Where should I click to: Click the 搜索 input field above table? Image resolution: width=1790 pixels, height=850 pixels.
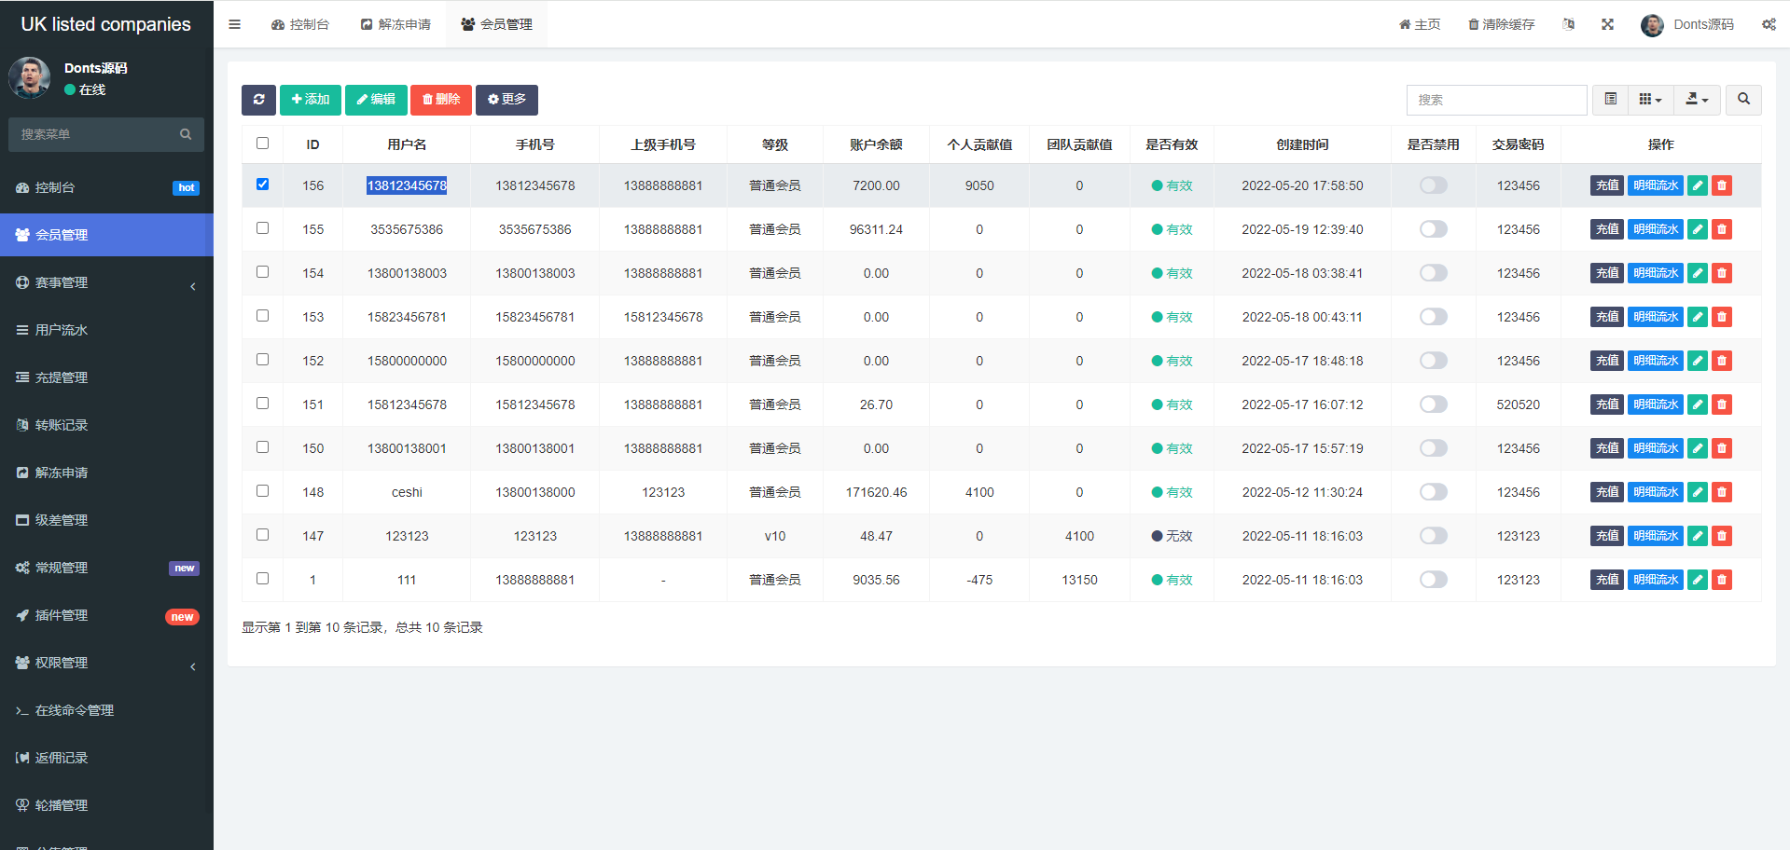(1495, 100)
